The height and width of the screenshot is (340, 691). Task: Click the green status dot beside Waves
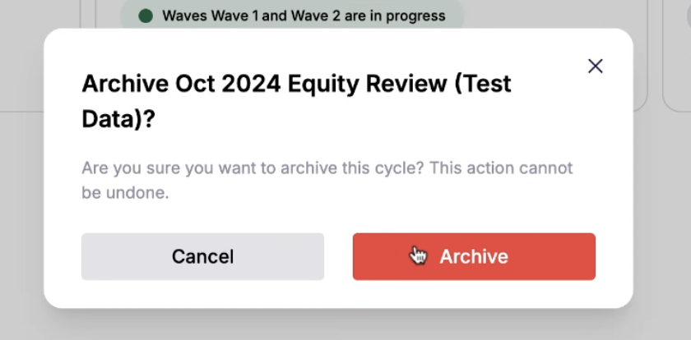tap(146, 16)
